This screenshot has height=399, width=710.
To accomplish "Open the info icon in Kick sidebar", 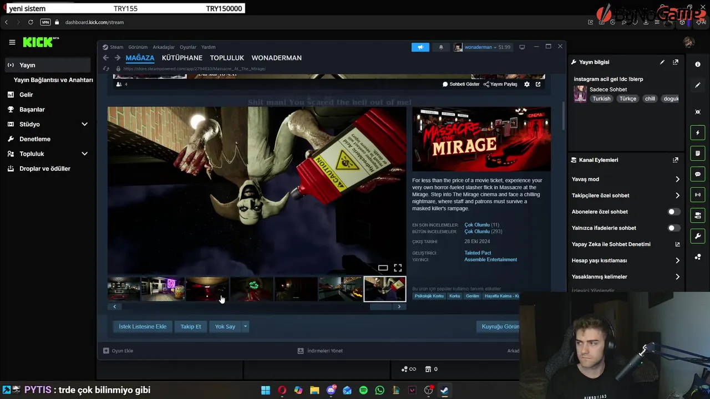I will pos(698,64).
